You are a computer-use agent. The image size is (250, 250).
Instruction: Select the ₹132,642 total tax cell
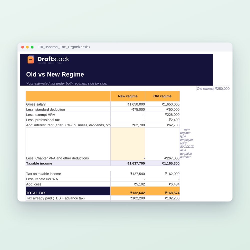[x=128, y=191]
